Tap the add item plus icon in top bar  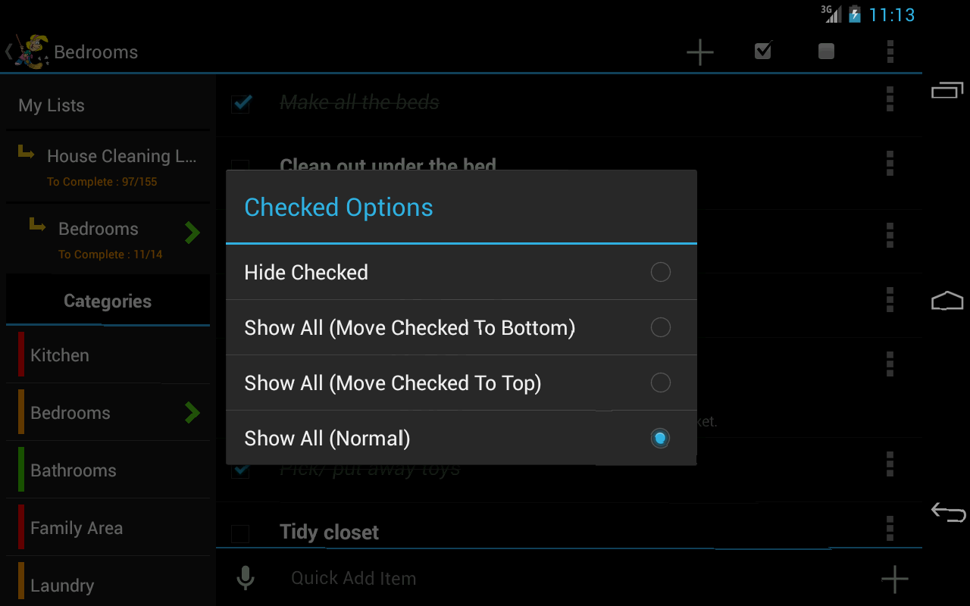pyautogui.click(x=699, y=52)
